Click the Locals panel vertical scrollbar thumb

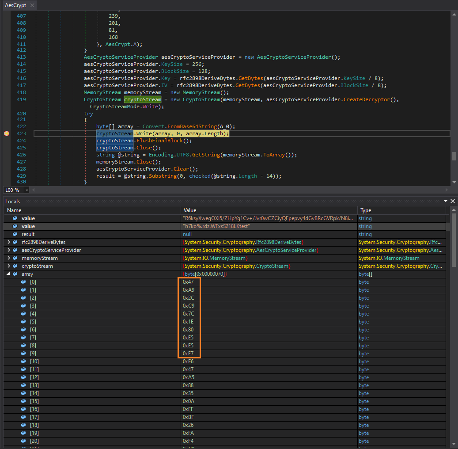click(x=454, y=240)
